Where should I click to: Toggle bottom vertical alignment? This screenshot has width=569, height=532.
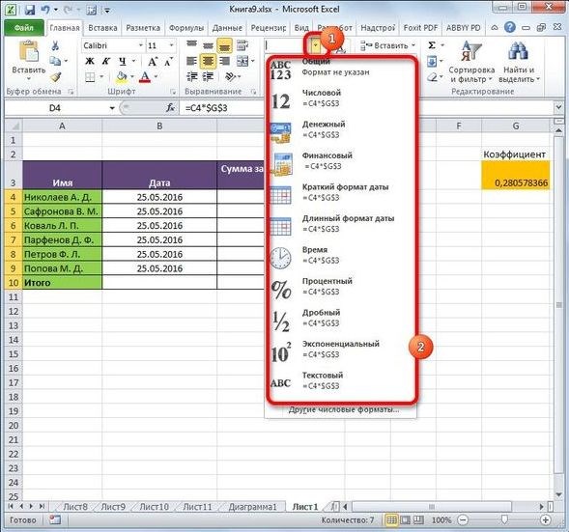click(225, 45)
